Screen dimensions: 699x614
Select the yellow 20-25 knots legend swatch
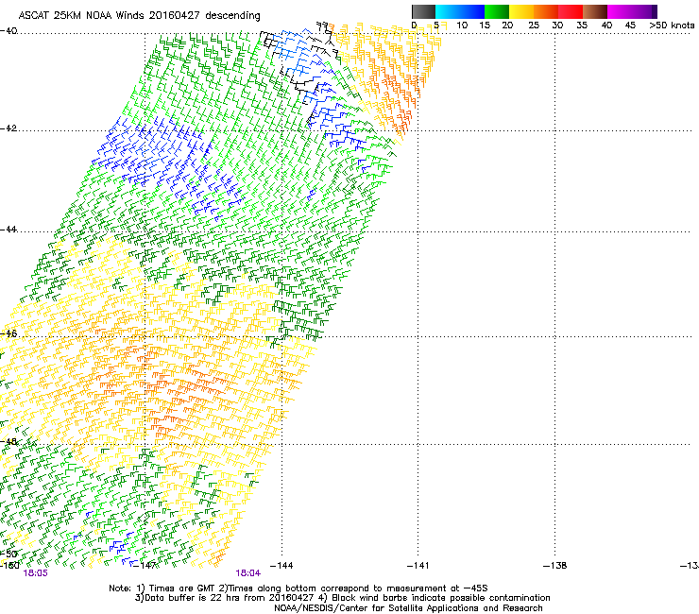point(521,11)
